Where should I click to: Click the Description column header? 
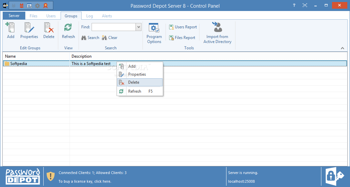(x=208, y=56)
